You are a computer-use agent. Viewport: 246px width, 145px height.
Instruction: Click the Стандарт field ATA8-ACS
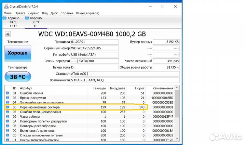tap(125, 74)
